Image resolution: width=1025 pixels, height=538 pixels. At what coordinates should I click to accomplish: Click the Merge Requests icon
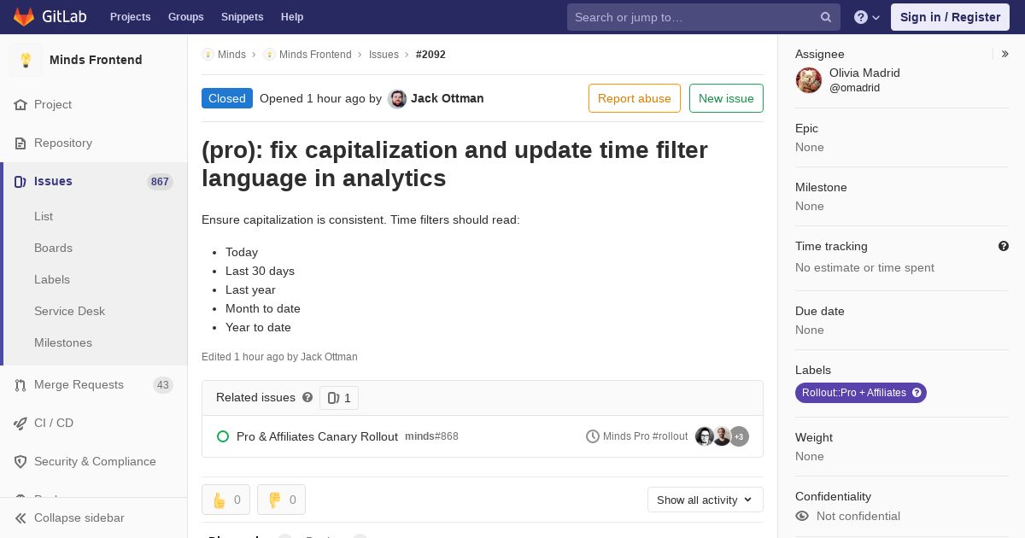tap(20, 385)
